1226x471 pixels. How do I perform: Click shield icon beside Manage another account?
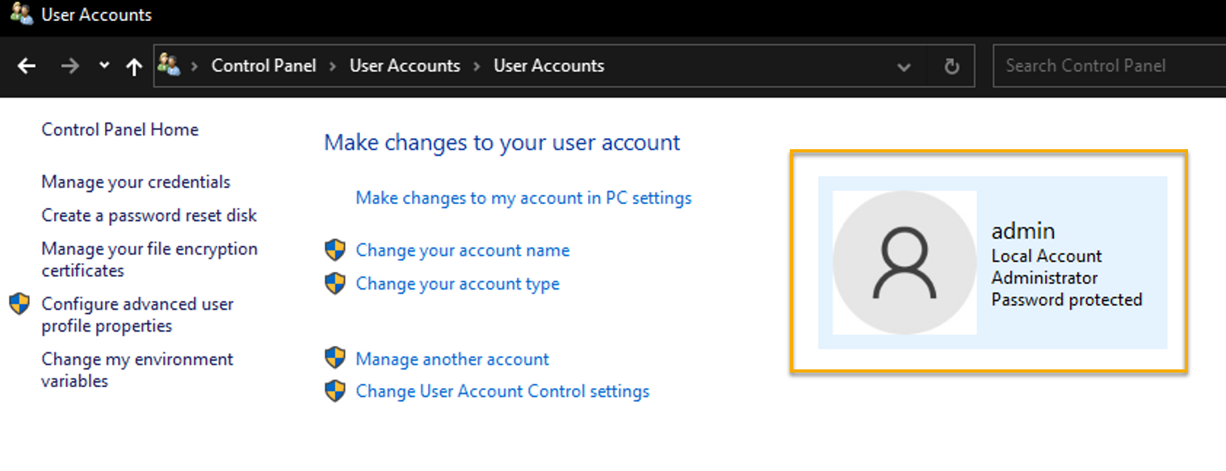(335, 358)
